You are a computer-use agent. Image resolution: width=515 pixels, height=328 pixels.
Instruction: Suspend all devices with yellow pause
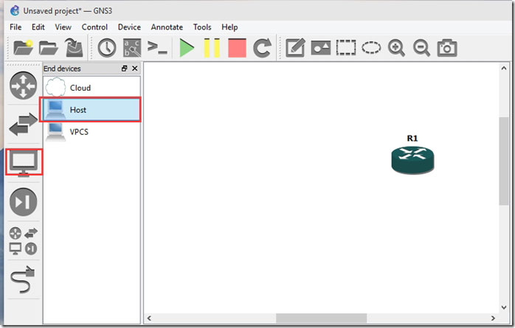pyautogui.click(x=212, y=48)
